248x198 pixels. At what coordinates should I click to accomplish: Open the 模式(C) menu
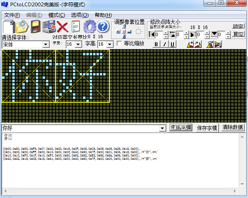[x=56, y=15]
